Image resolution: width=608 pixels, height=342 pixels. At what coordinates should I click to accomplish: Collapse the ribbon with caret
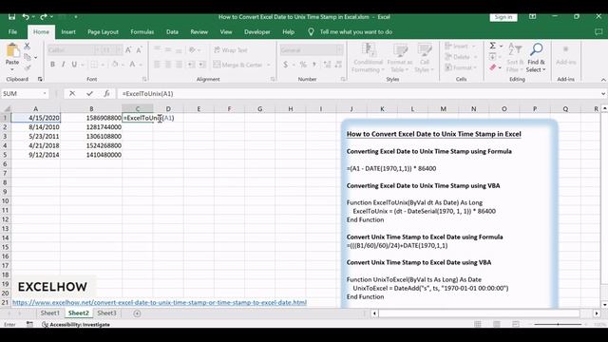603,80
